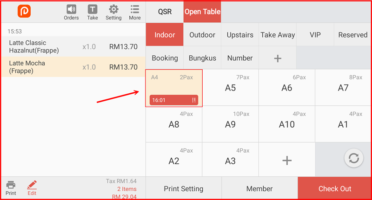Click the Latte Mocha RM13.70 price
Image resolution: width=372 pixels, height=200 pixels.
pyautogui.click(x=123, y=67)
